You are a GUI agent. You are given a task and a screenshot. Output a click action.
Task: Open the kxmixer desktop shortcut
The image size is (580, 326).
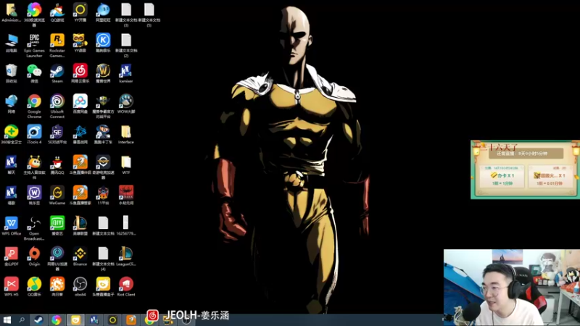(126, 74)
